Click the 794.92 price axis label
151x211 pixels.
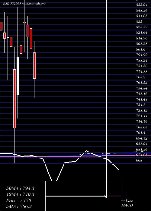[142, 55]
